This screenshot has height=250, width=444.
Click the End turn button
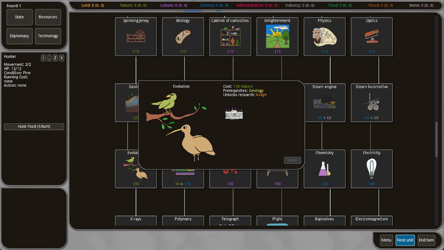pyautogui.click(x=426, y=240)
